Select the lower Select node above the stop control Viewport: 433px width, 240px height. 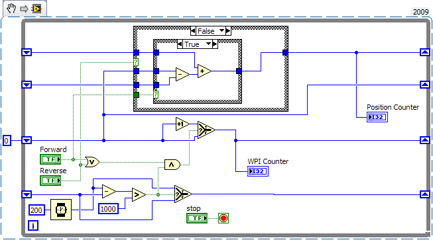pos(183,194)
